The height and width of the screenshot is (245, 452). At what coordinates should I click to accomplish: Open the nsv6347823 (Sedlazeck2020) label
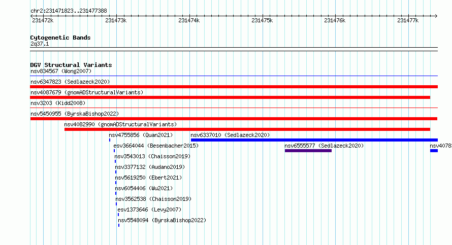coord(70,82)
